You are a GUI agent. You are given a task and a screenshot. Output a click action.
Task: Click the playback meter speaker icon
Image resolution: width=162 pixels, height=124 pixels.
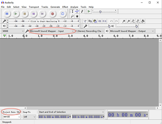(4, 26)
